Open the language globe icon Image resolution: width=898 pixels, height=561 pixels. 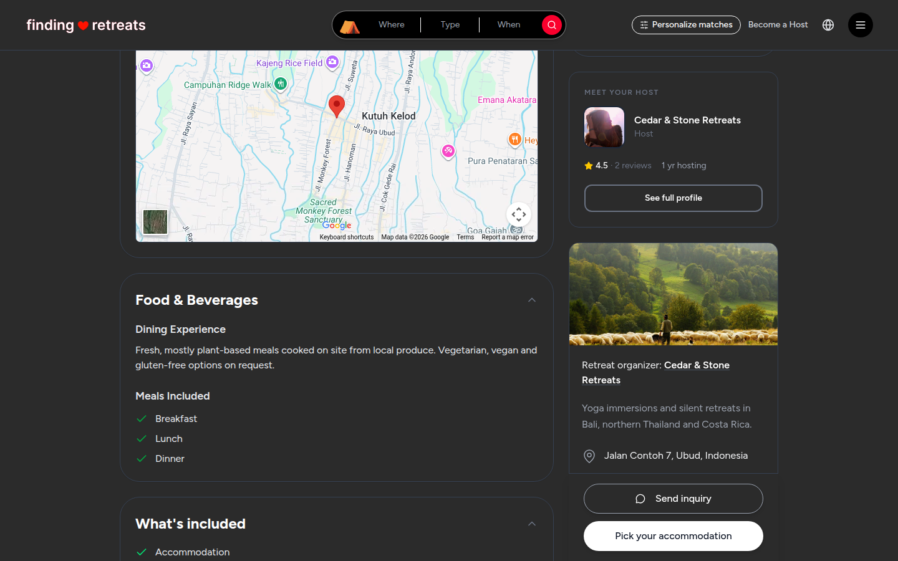(828, 25)
